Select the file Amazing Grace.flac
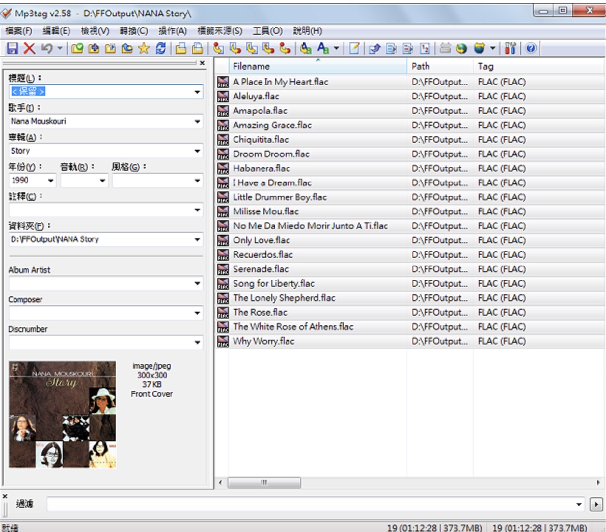The width and height of the screenshot is (606, 532). click(x=272, y=126)
